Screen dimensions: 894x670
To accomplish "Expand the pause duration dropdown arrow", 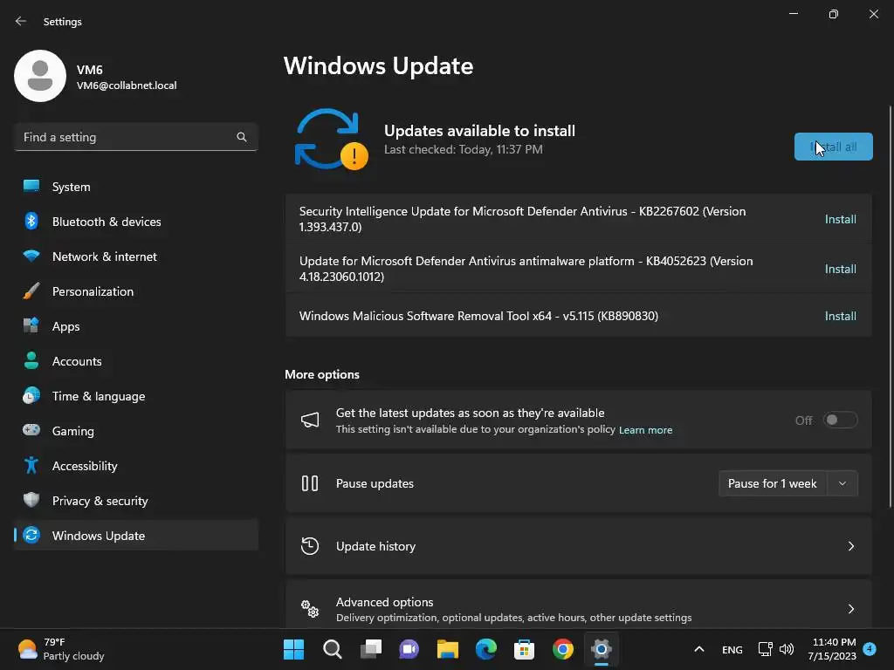I will pos(842,483).
